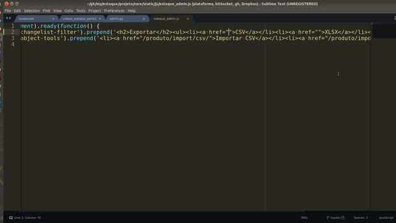Close the videos_estoque_parte2 tab
Screen dimensions: 396x223
100,19
